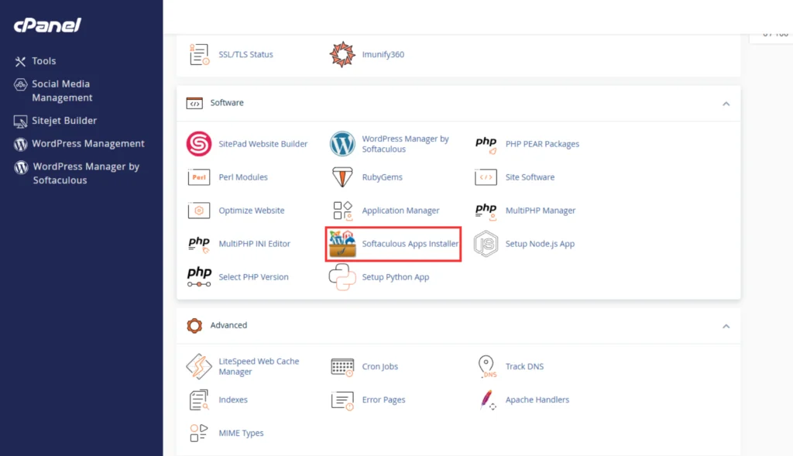Collapse the Software section chevron
This screenshot has width=793, height=456.
[x=726, y=104]
